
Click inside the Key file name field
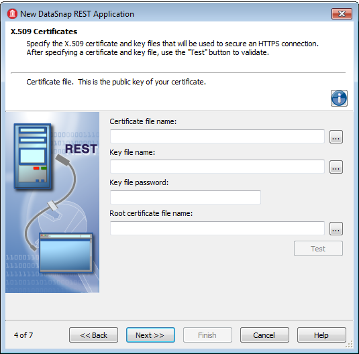point(217,166)
